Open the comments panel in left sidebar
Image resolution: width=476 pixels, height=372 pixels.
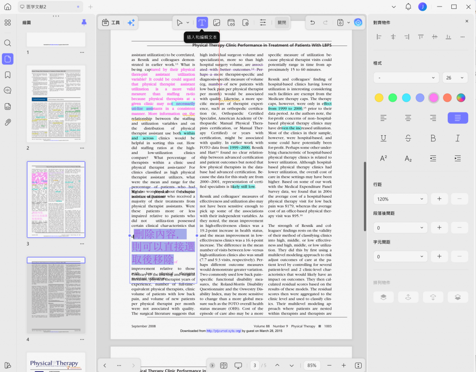coord(7,90)
